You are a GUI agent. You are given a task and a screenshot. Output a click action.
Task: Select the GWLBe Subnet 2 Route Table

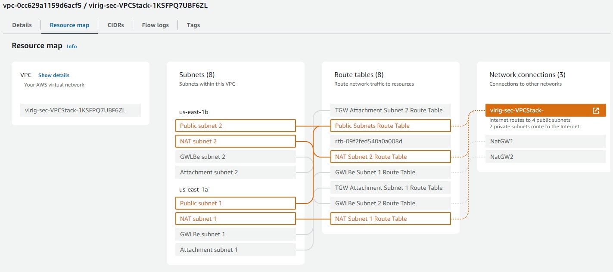390,203
